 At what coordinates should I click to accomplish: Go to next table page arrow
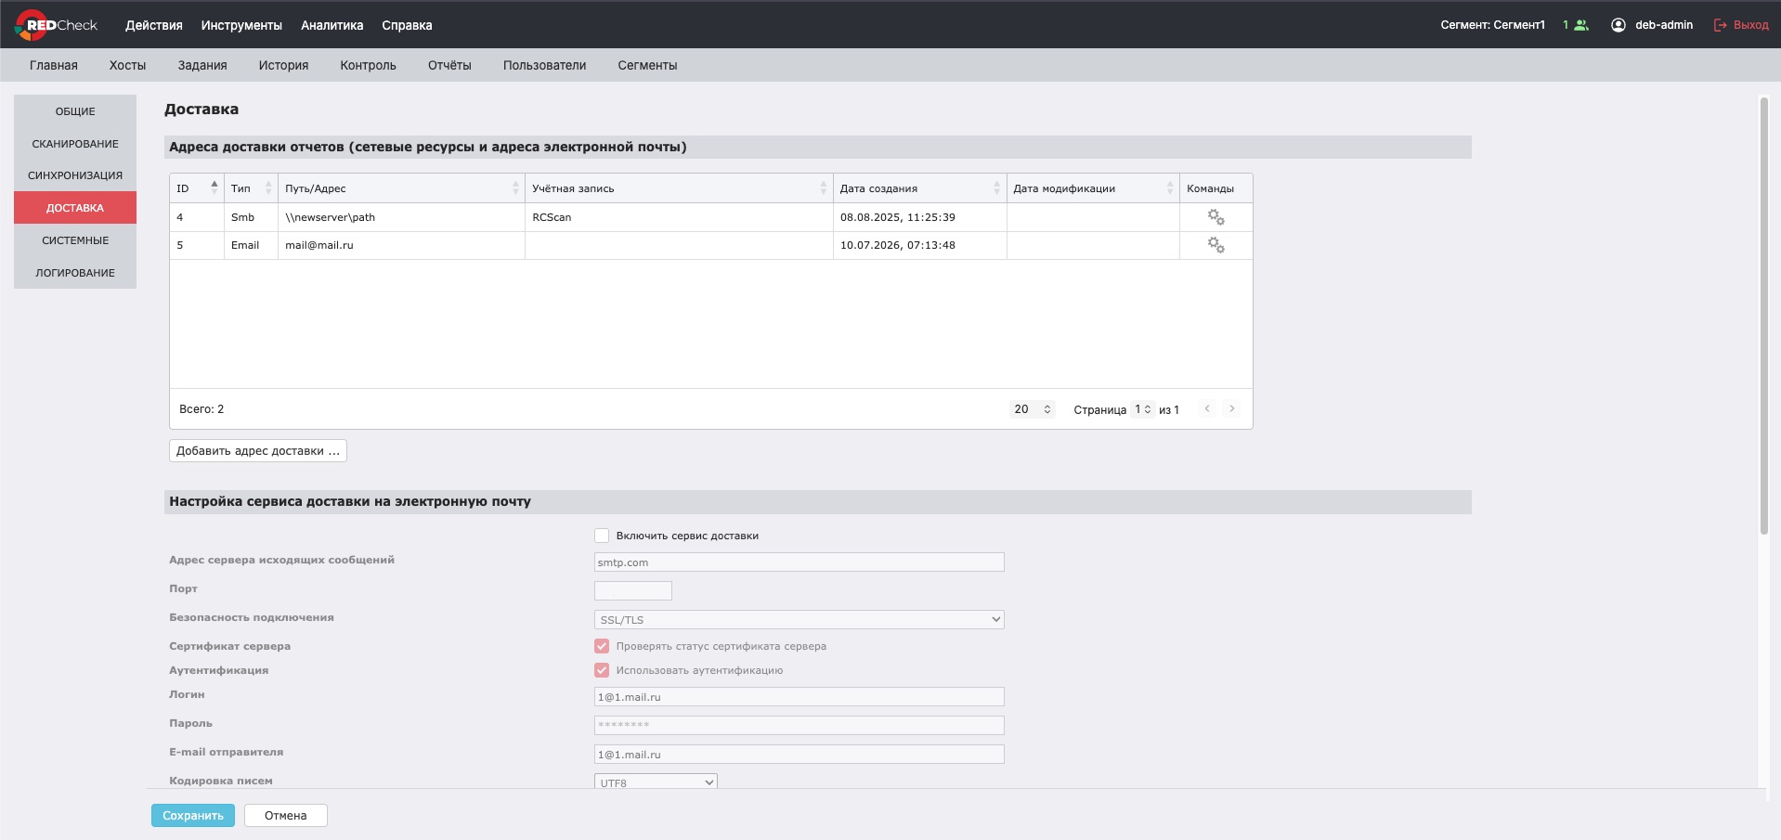point(1232,408)
